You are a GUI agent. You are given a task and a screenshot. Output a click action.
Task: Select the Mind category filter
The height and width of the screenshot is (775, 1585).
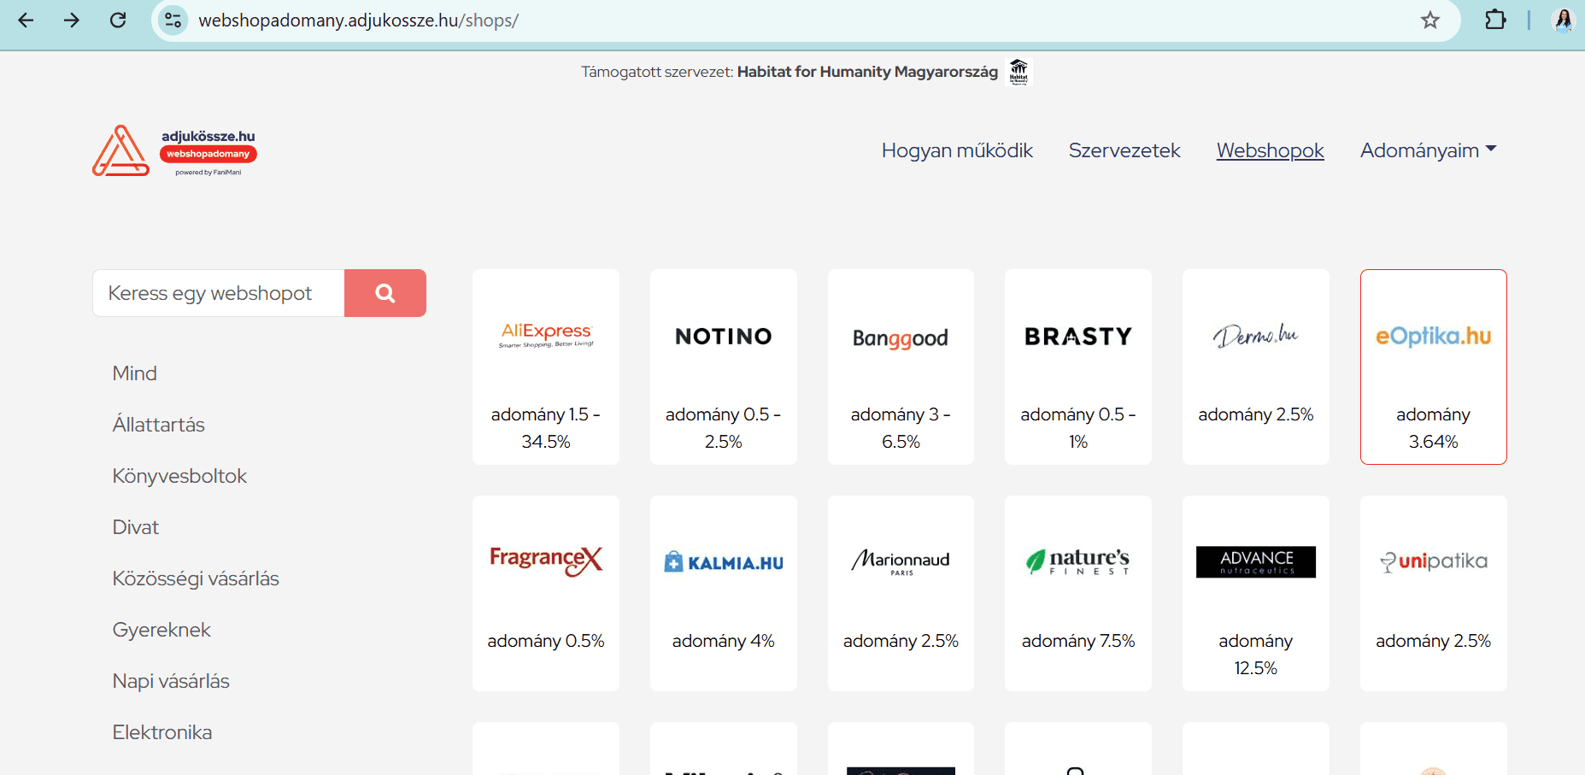[x=135, y=373]
